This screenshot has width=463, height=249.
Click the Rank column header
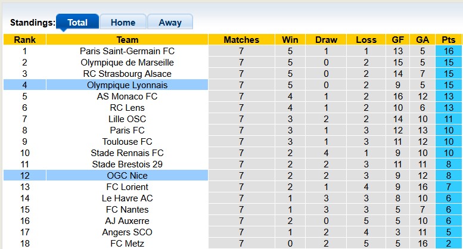[24, 40]
